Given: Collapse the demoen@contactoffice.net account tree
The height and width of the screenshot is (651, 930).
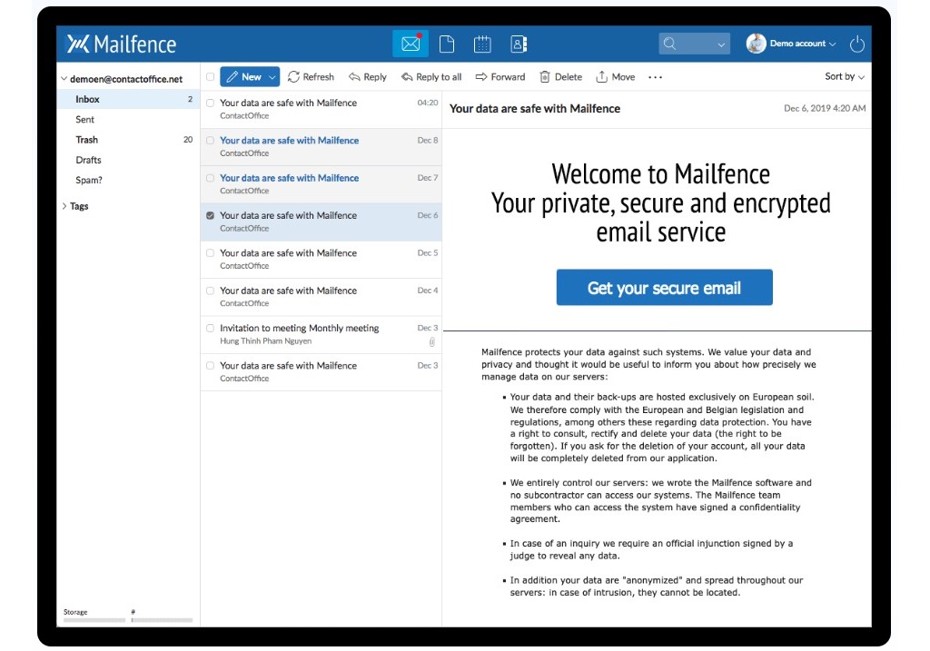Looking at the screenshot, I should 64,79.
